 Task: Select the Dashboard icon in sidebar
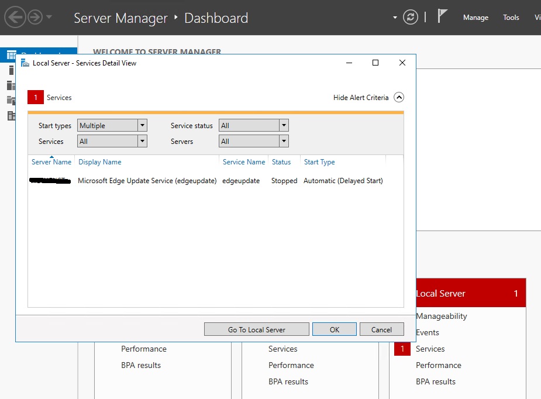(11, 55)
